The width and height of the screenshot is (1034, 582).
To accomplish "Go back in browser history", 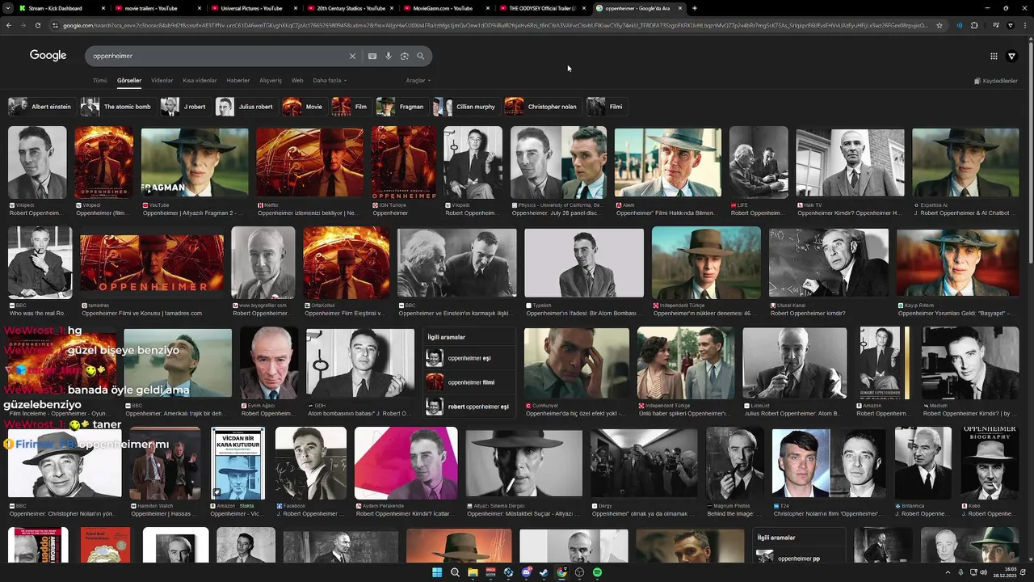I will pyautogui.click(x=9, y=25).
